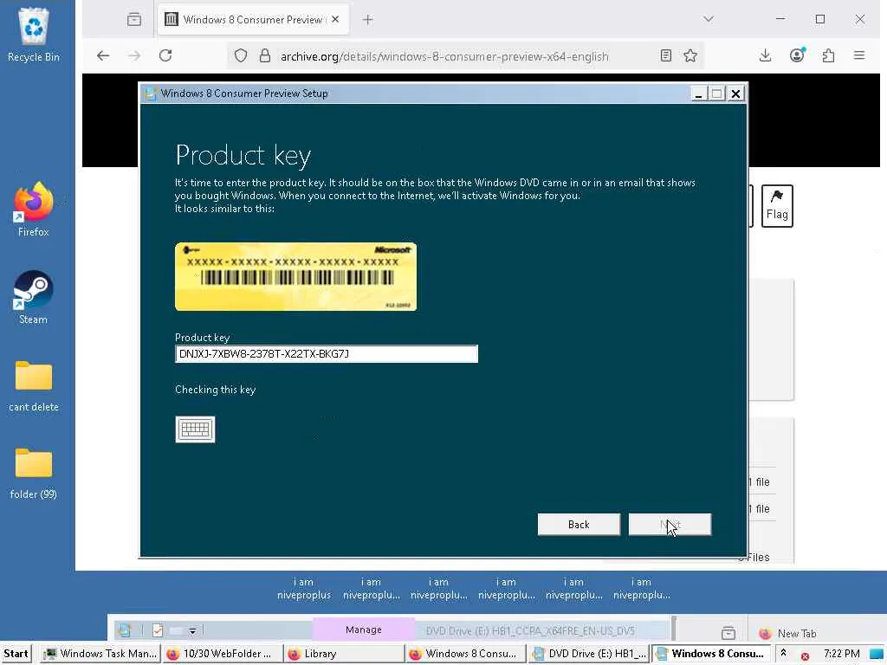The height and width of the screenshot is (665, 887).
Task: Select the cant delete folder
Action: click(x=34, y=386)
